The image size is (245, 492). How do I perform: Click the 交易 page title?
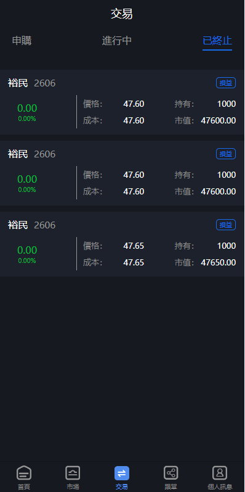[x=122, y=14]
